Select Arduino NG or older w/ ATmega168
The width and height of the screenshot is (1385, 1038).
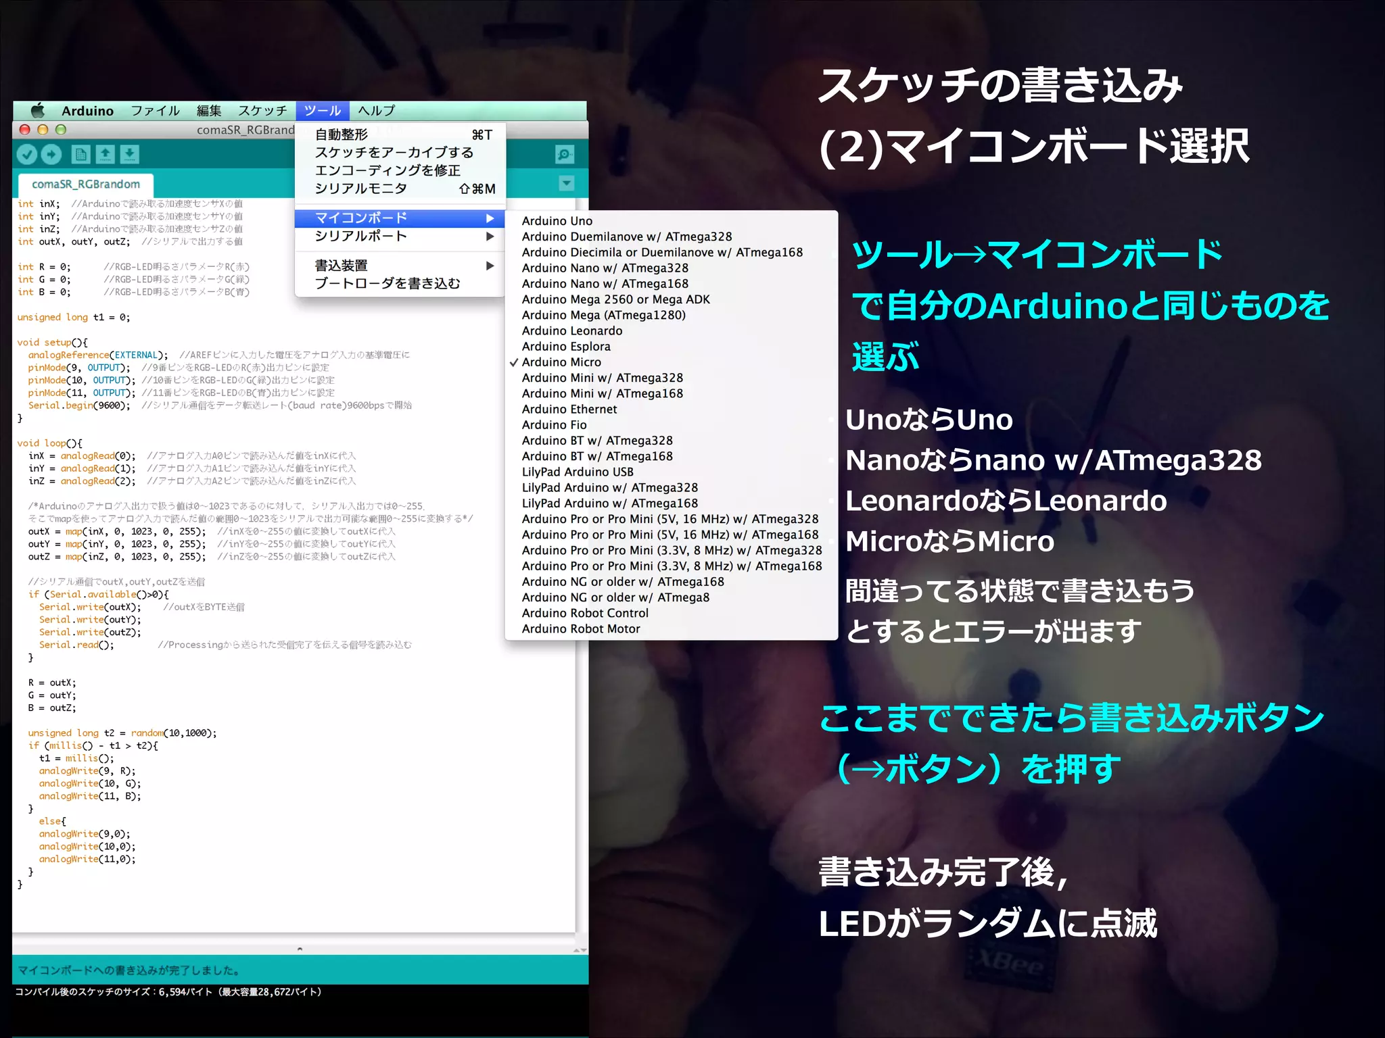point(672,582)
